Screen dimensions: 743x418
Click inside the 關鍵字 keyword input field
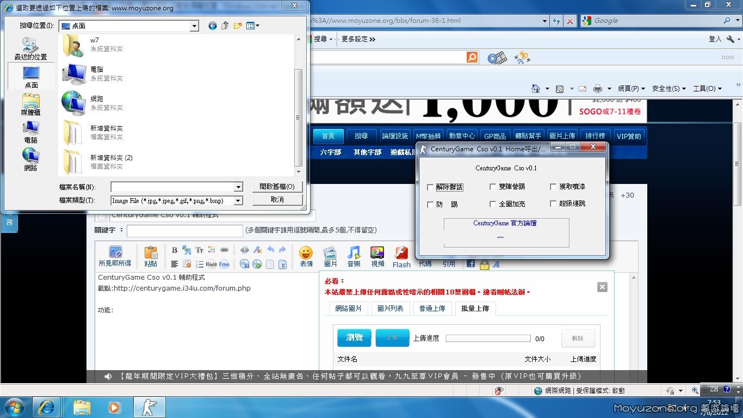[x=184, y=231]
